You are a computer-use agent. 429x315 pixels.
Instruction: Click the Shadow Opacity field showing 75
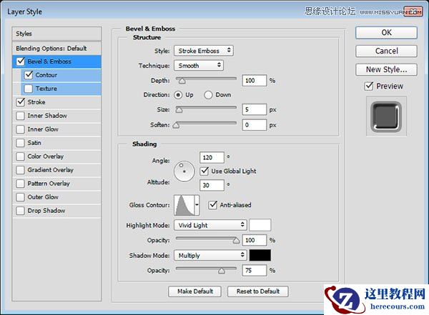click(254, 270)
